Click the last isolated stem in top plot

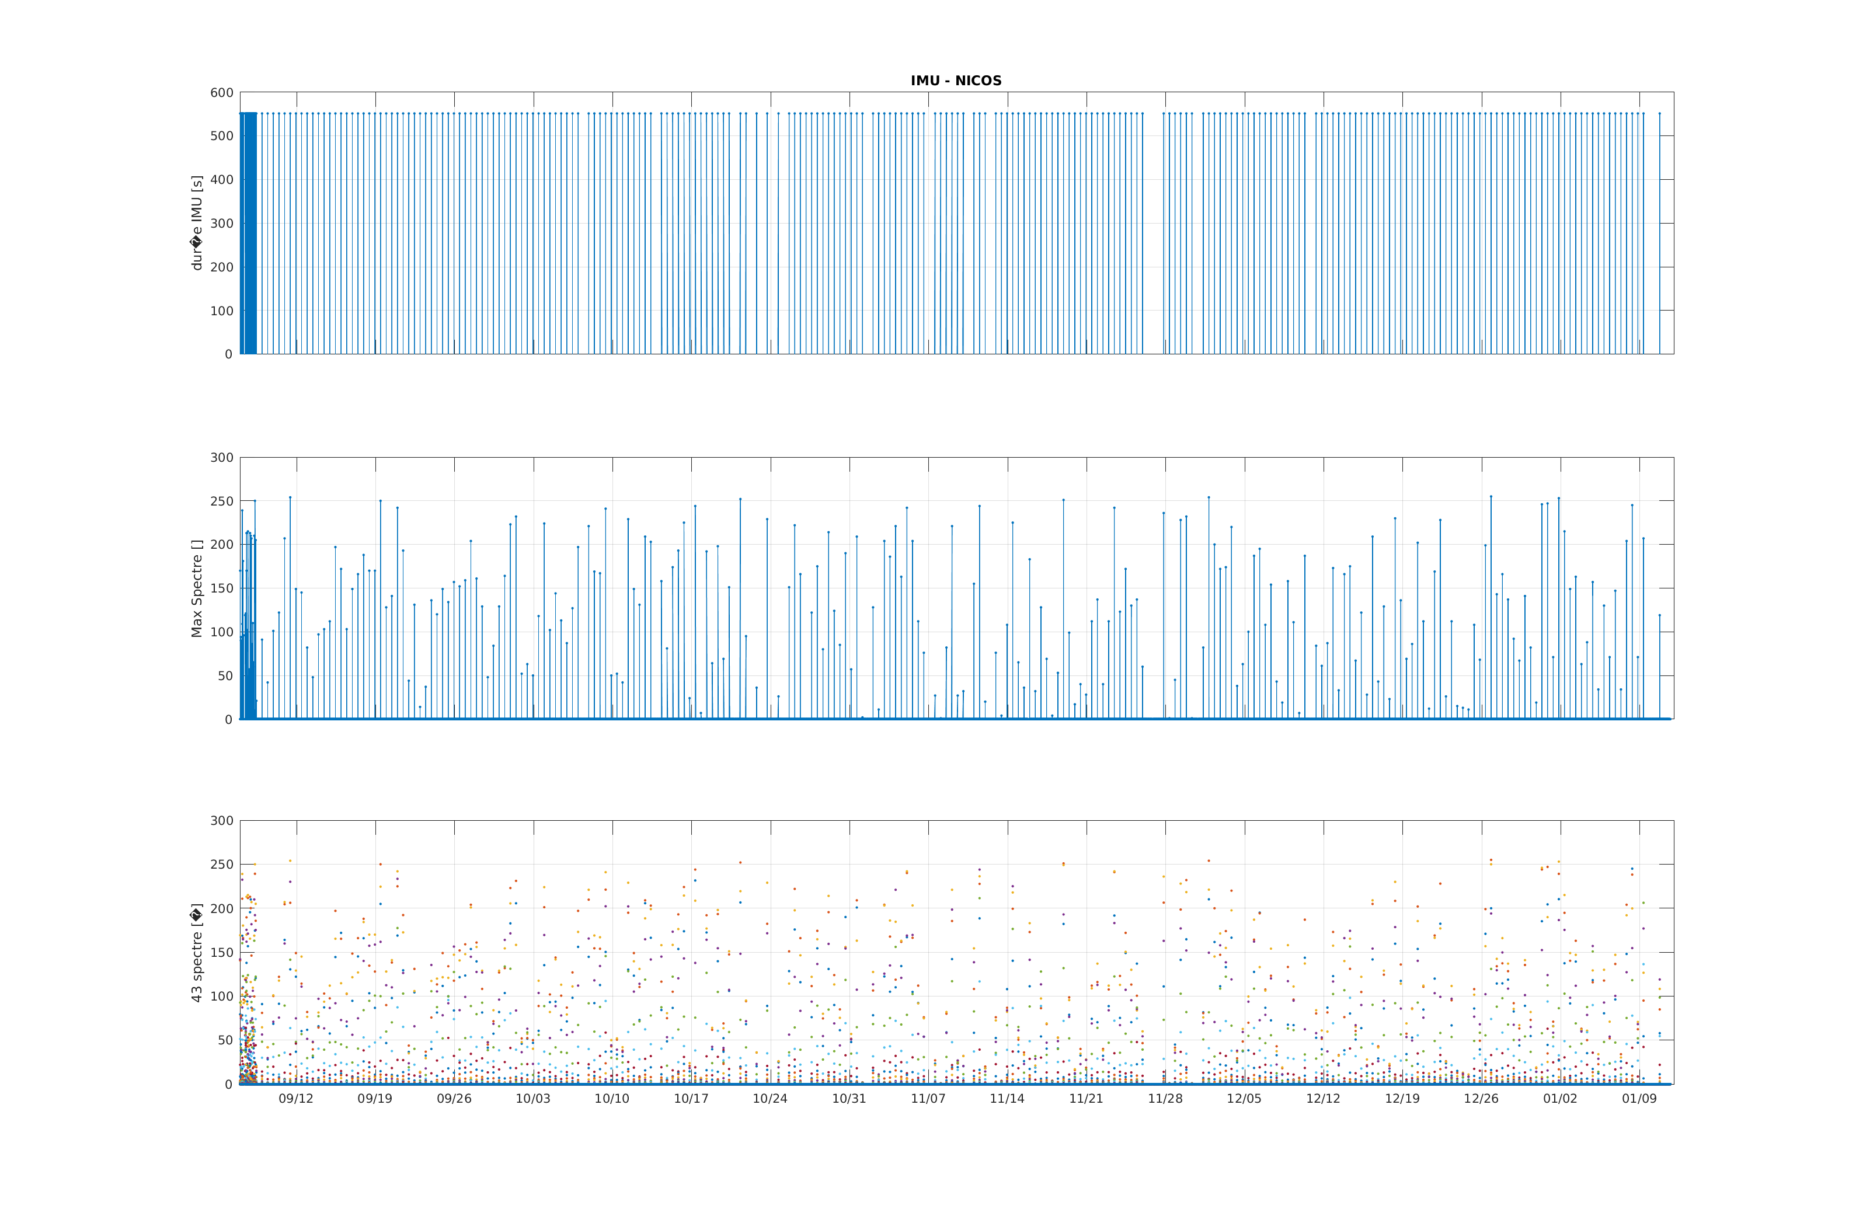click(x=1659, y=233)
